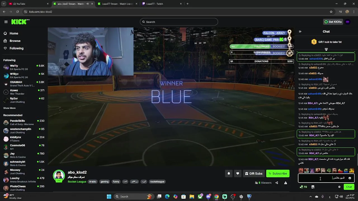Open Discord from the taskbar
Image resolution: width=358 pixels, height=201 pixels.
(208, 197)
